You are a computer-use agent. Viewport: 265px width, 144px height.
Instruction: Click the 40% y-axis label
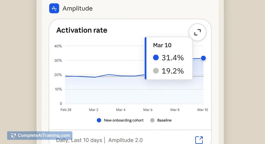pos(58,46)
